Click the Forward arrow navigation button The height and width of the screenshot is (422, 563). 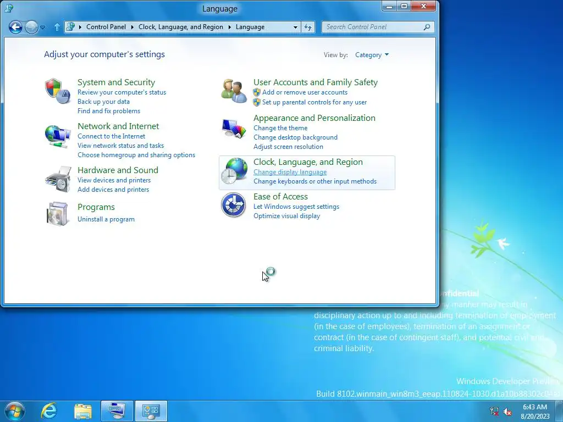pos(31,27)
